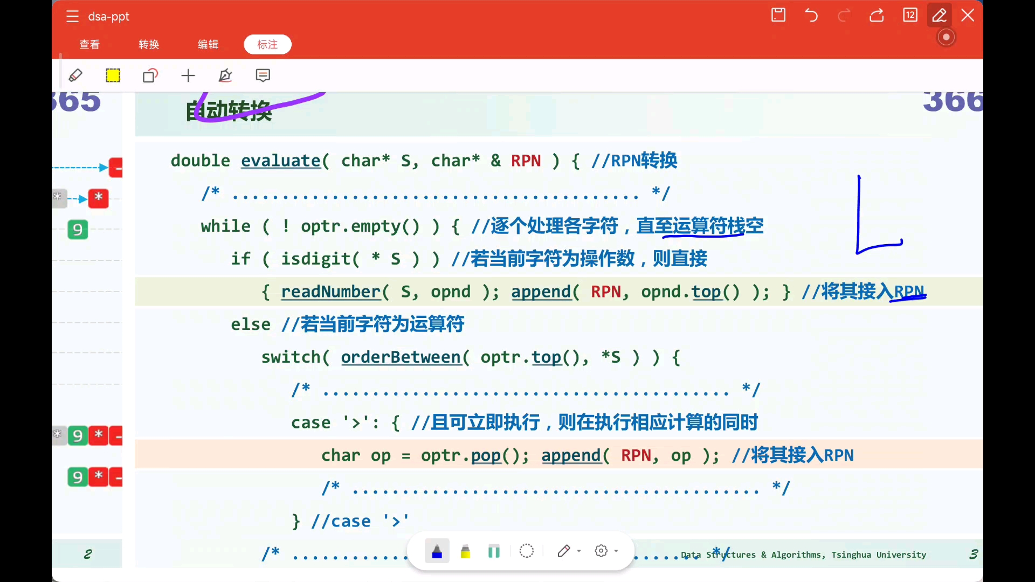Switch to the 查看 tab
The image size is (1035, 582).
(89, 44)
